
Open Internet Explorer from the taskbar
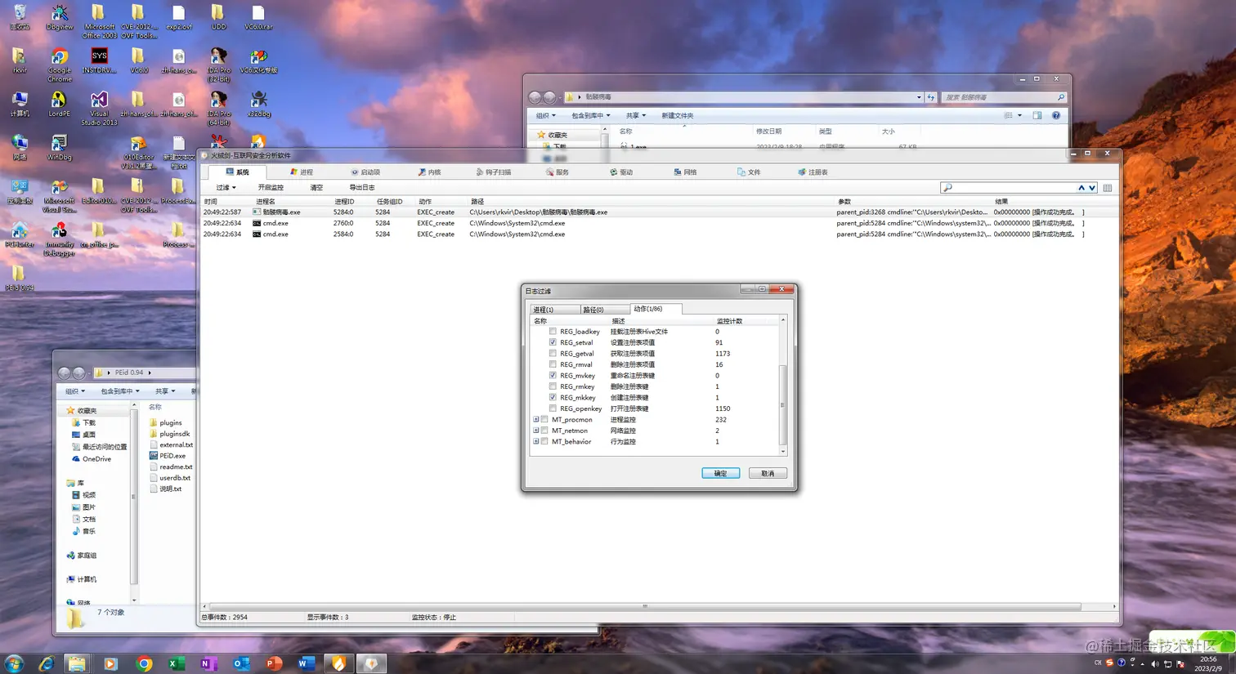[46, 663]
